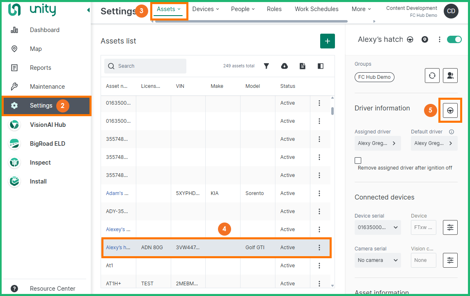Open Dashboard in the sidebar
The height and width of the screenshot is (296, 470).
[44, 30]
